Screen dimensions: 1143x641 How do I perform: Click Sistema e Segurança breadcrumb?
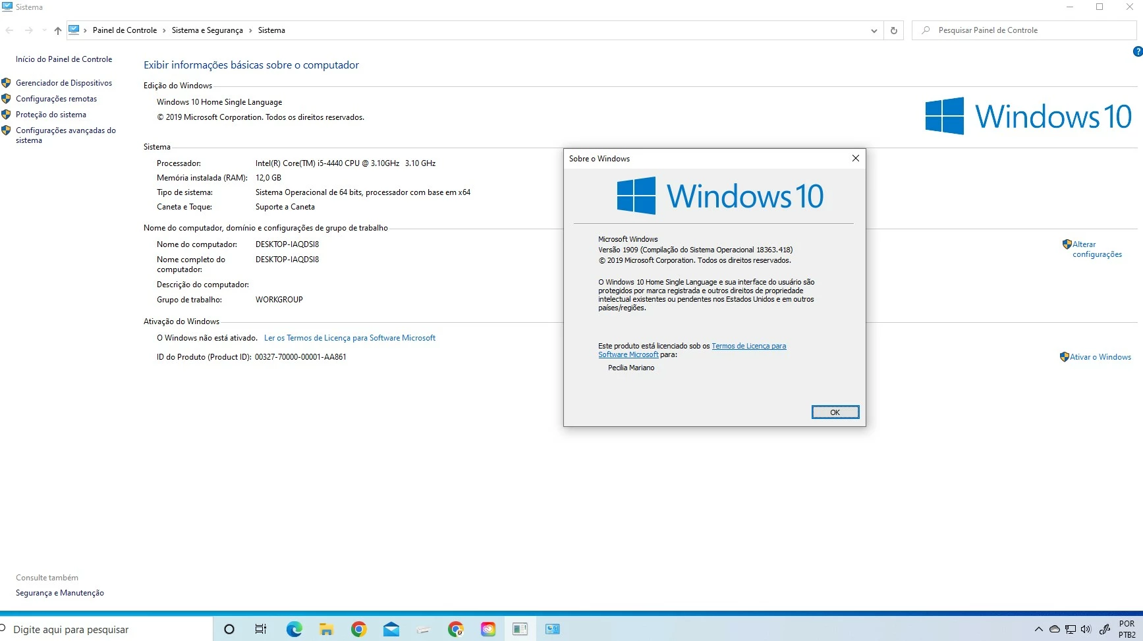click(207, 30)
